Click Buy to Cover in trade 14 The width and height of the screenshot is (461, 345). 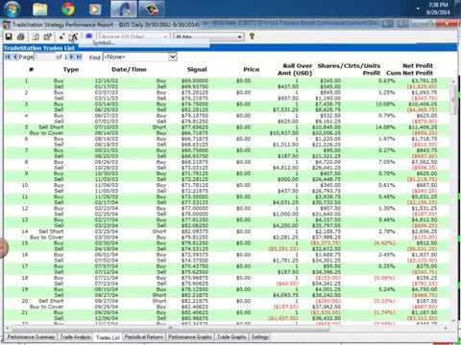coord(46,237)
